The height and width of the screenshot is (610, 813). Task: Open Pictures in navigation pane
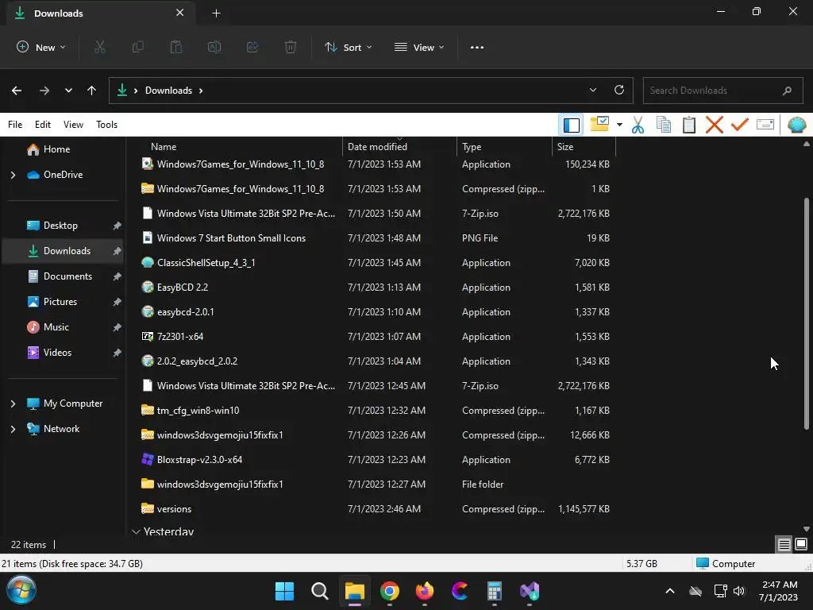60,302
